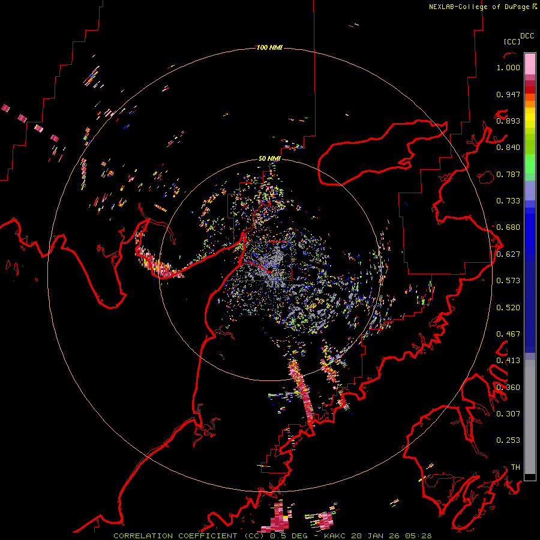Click the 0.520 color scale label

coord(508,308)
